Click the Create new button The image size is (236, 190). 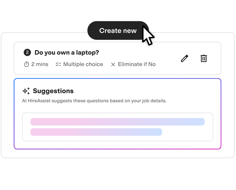click(118, 30)
